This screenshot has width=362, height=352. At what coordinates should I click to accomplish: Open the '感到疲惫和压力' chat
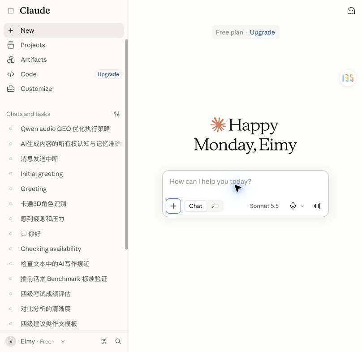[x=42, y=219]
